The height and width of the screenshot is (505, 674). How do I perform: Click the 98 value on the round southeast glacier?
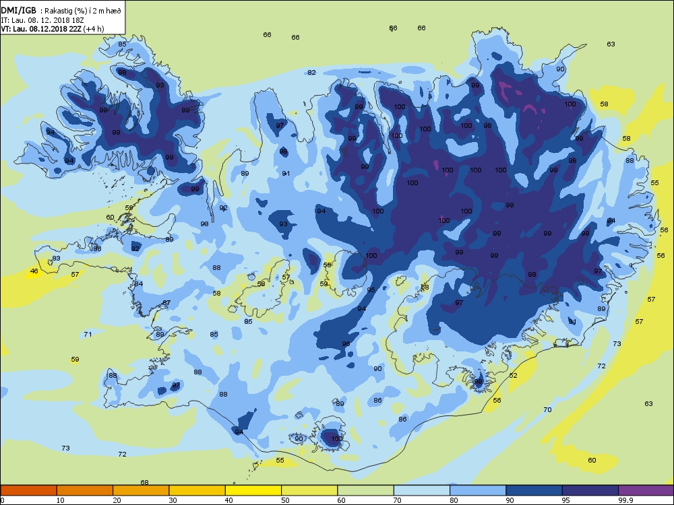479,381
